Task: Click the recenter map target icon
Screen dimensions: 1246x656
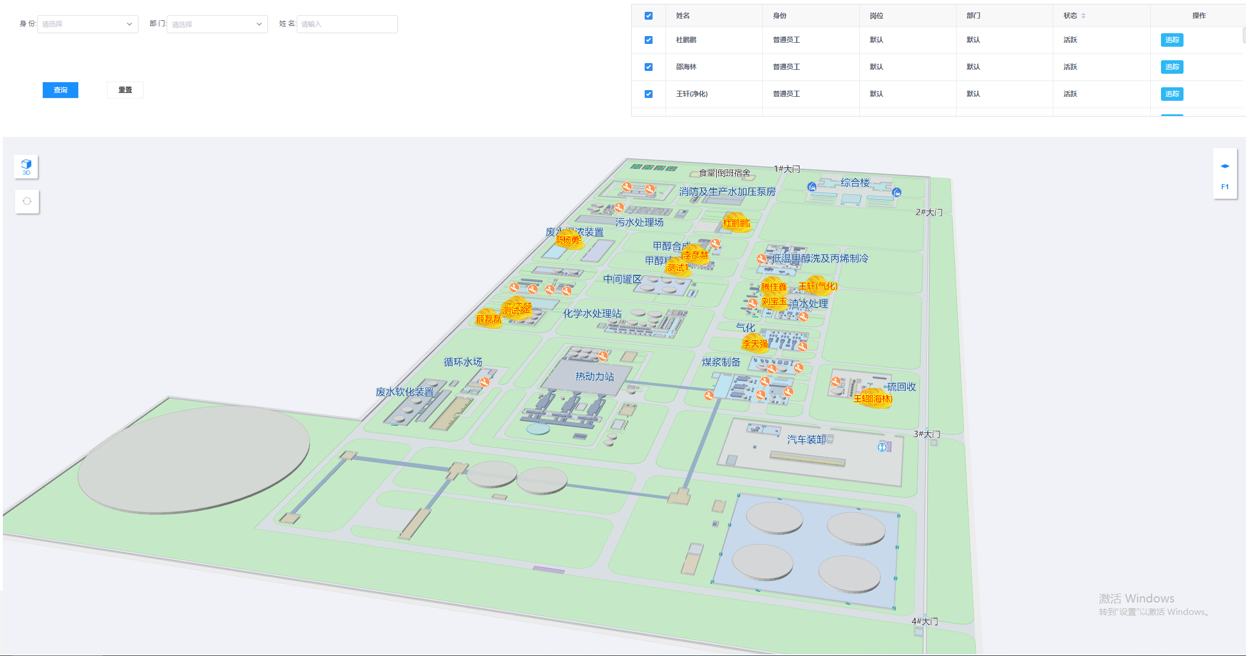Action: (27, 201)
